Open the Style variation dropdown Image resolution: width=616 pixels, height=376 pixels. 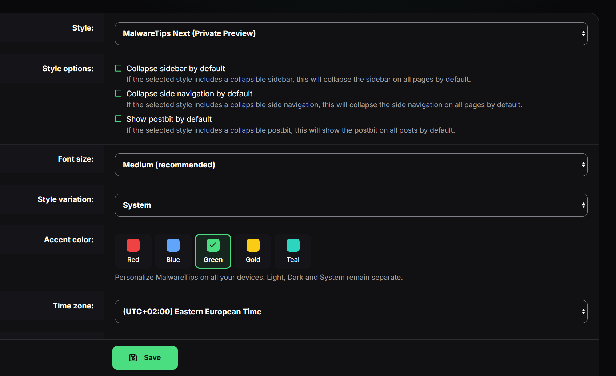(351, 205)
